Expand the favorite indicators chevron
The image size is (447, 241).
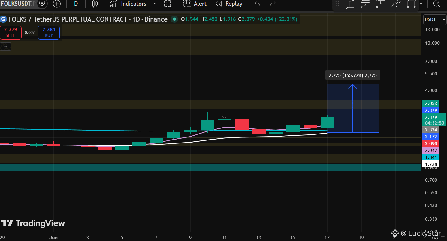click(155, 4)
